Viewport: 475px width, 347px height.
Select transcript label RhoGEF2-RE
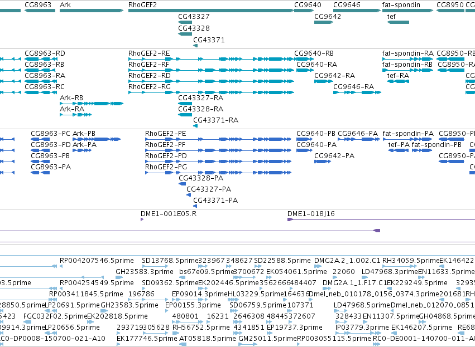pyautogui.click(x=149, y=53)
